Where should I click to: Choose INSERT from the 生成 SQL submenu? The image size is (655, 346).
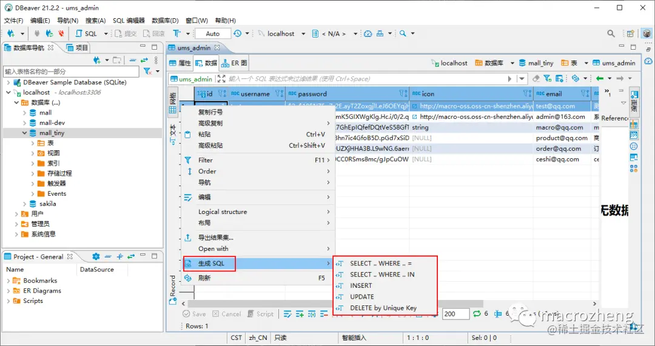point(385,285)
